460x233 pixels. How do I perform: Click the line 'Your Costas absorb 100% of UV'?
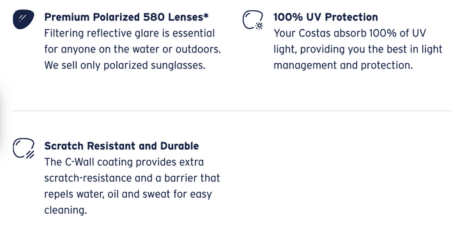click(x=349, y=33)
